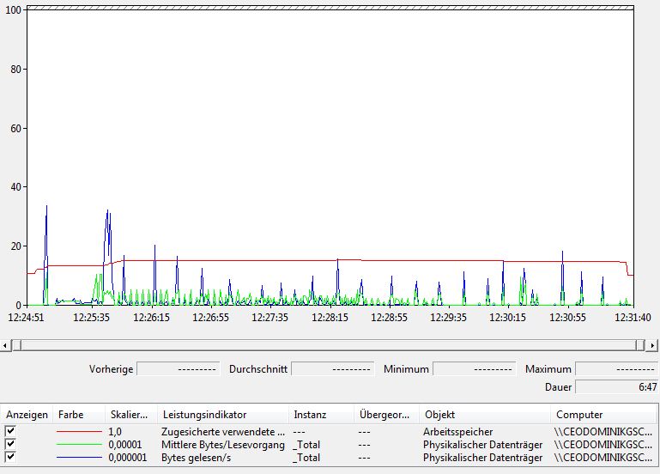Click the scale value 0,000001
660x474 pixels.
coord(128,458)
